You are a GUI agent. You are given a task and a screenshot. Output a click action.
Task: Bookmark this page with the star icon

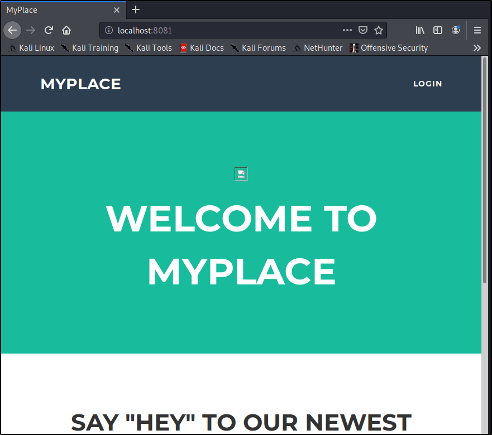379,30
